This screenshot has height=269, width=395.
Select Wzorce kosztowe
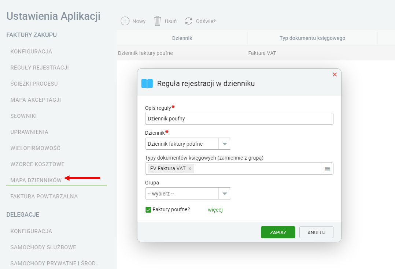click(x=37, y=164)
